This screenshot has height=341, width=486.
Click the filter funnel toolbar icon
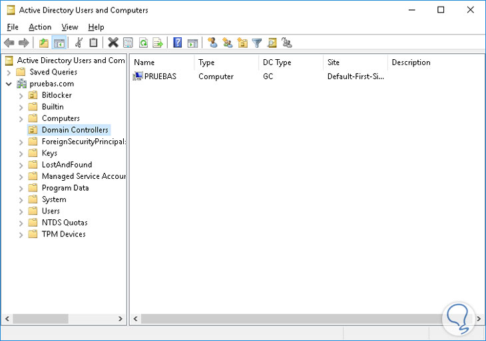[257, 43]
